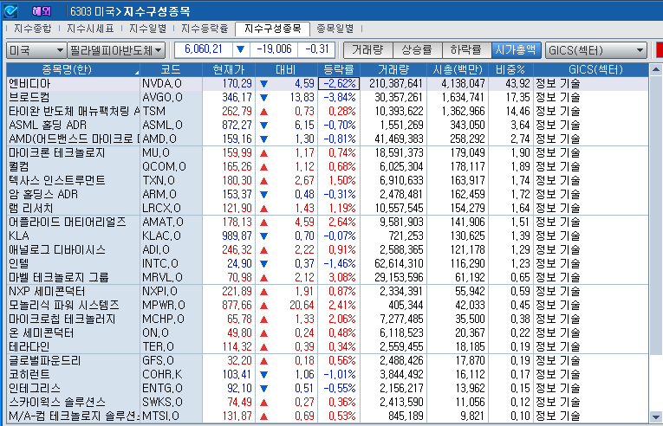
Task: Toggle the 상승률 sort button
Action: pos(418,49)
